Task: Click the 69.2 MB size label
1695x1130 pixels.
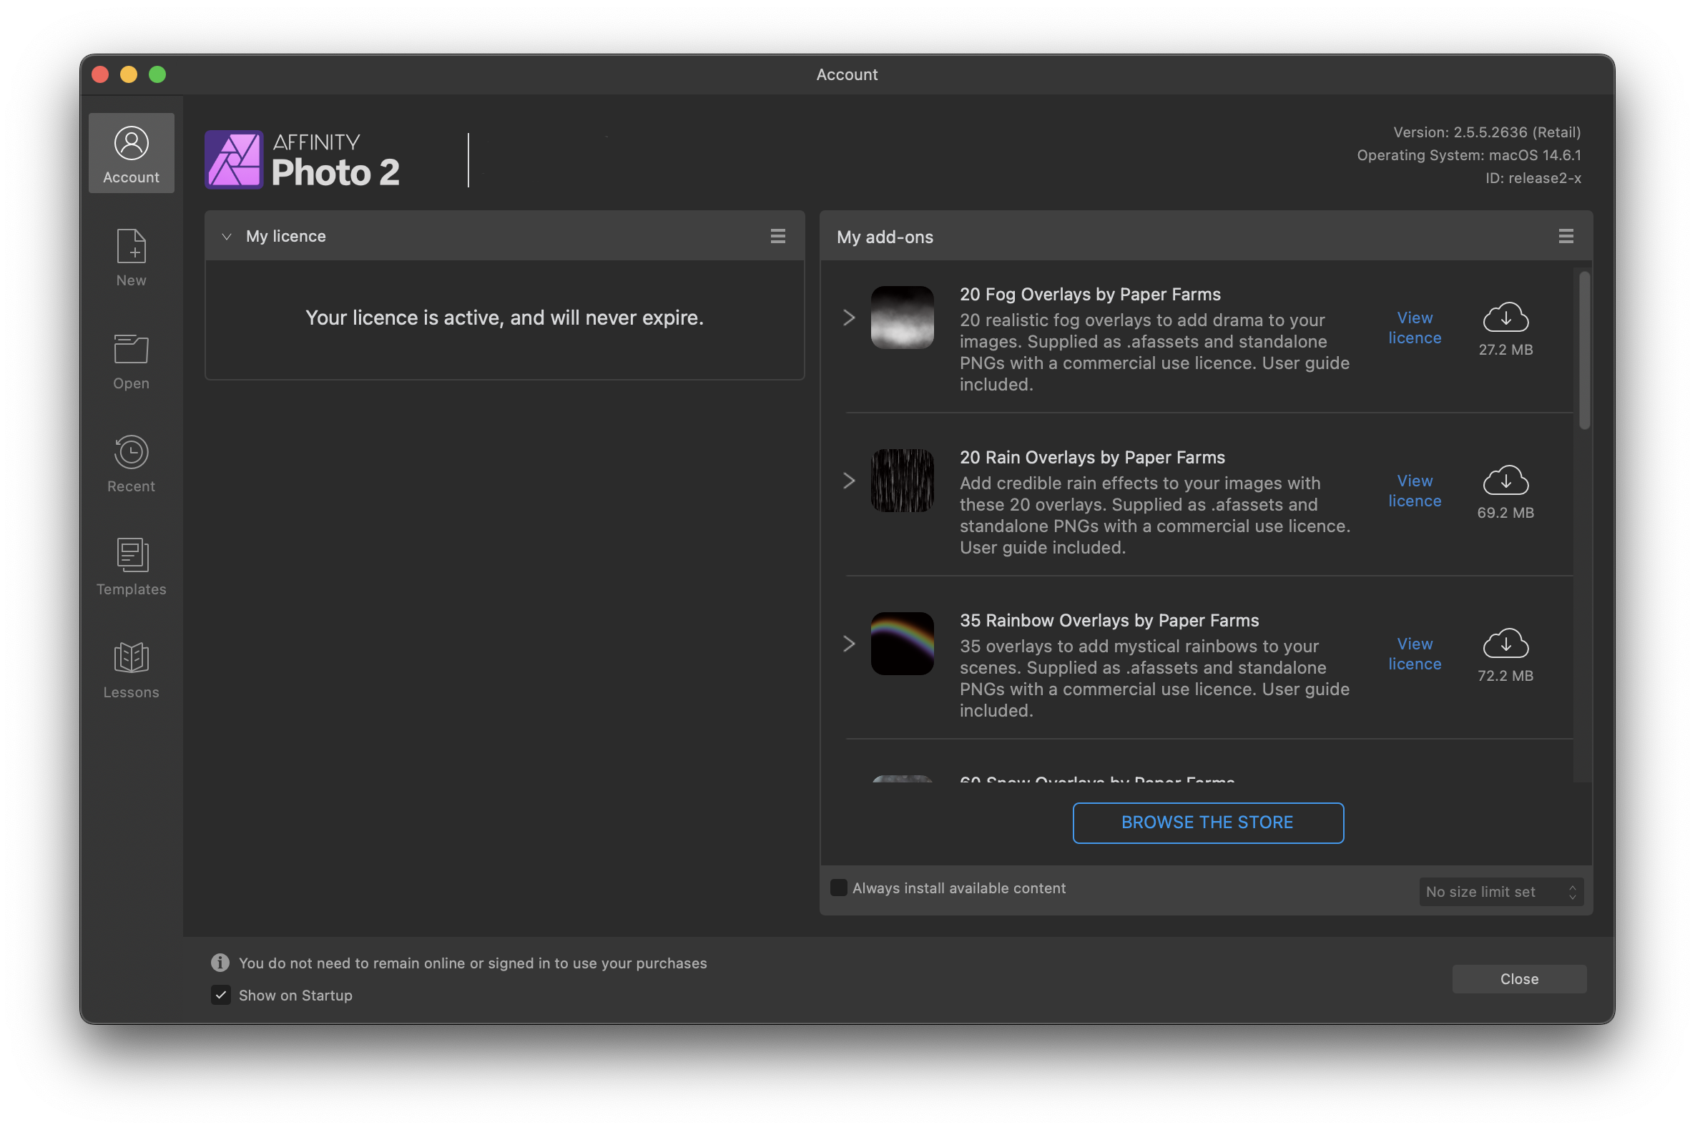Action: click(x=1505, y=512)
